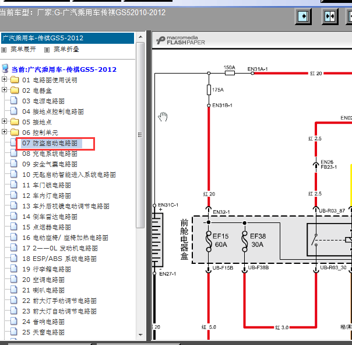Image resolution: width=352 pixels, height=345 pixels.
Task: Click the UB-R03_30 connector label
Action: 333,267
